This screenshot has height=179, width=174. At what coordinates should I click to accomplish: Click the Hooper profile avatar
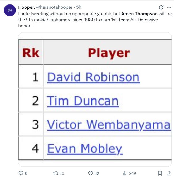(9, 10)
